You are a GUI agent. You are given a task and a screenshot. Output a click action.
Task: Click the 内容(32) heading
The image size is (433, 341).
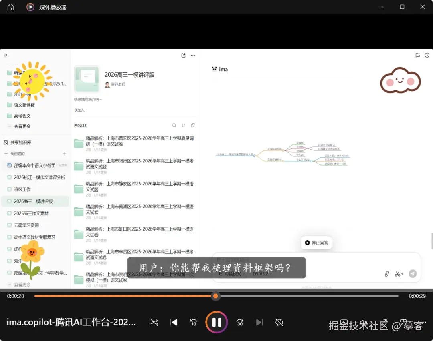(x=81, y=125)
